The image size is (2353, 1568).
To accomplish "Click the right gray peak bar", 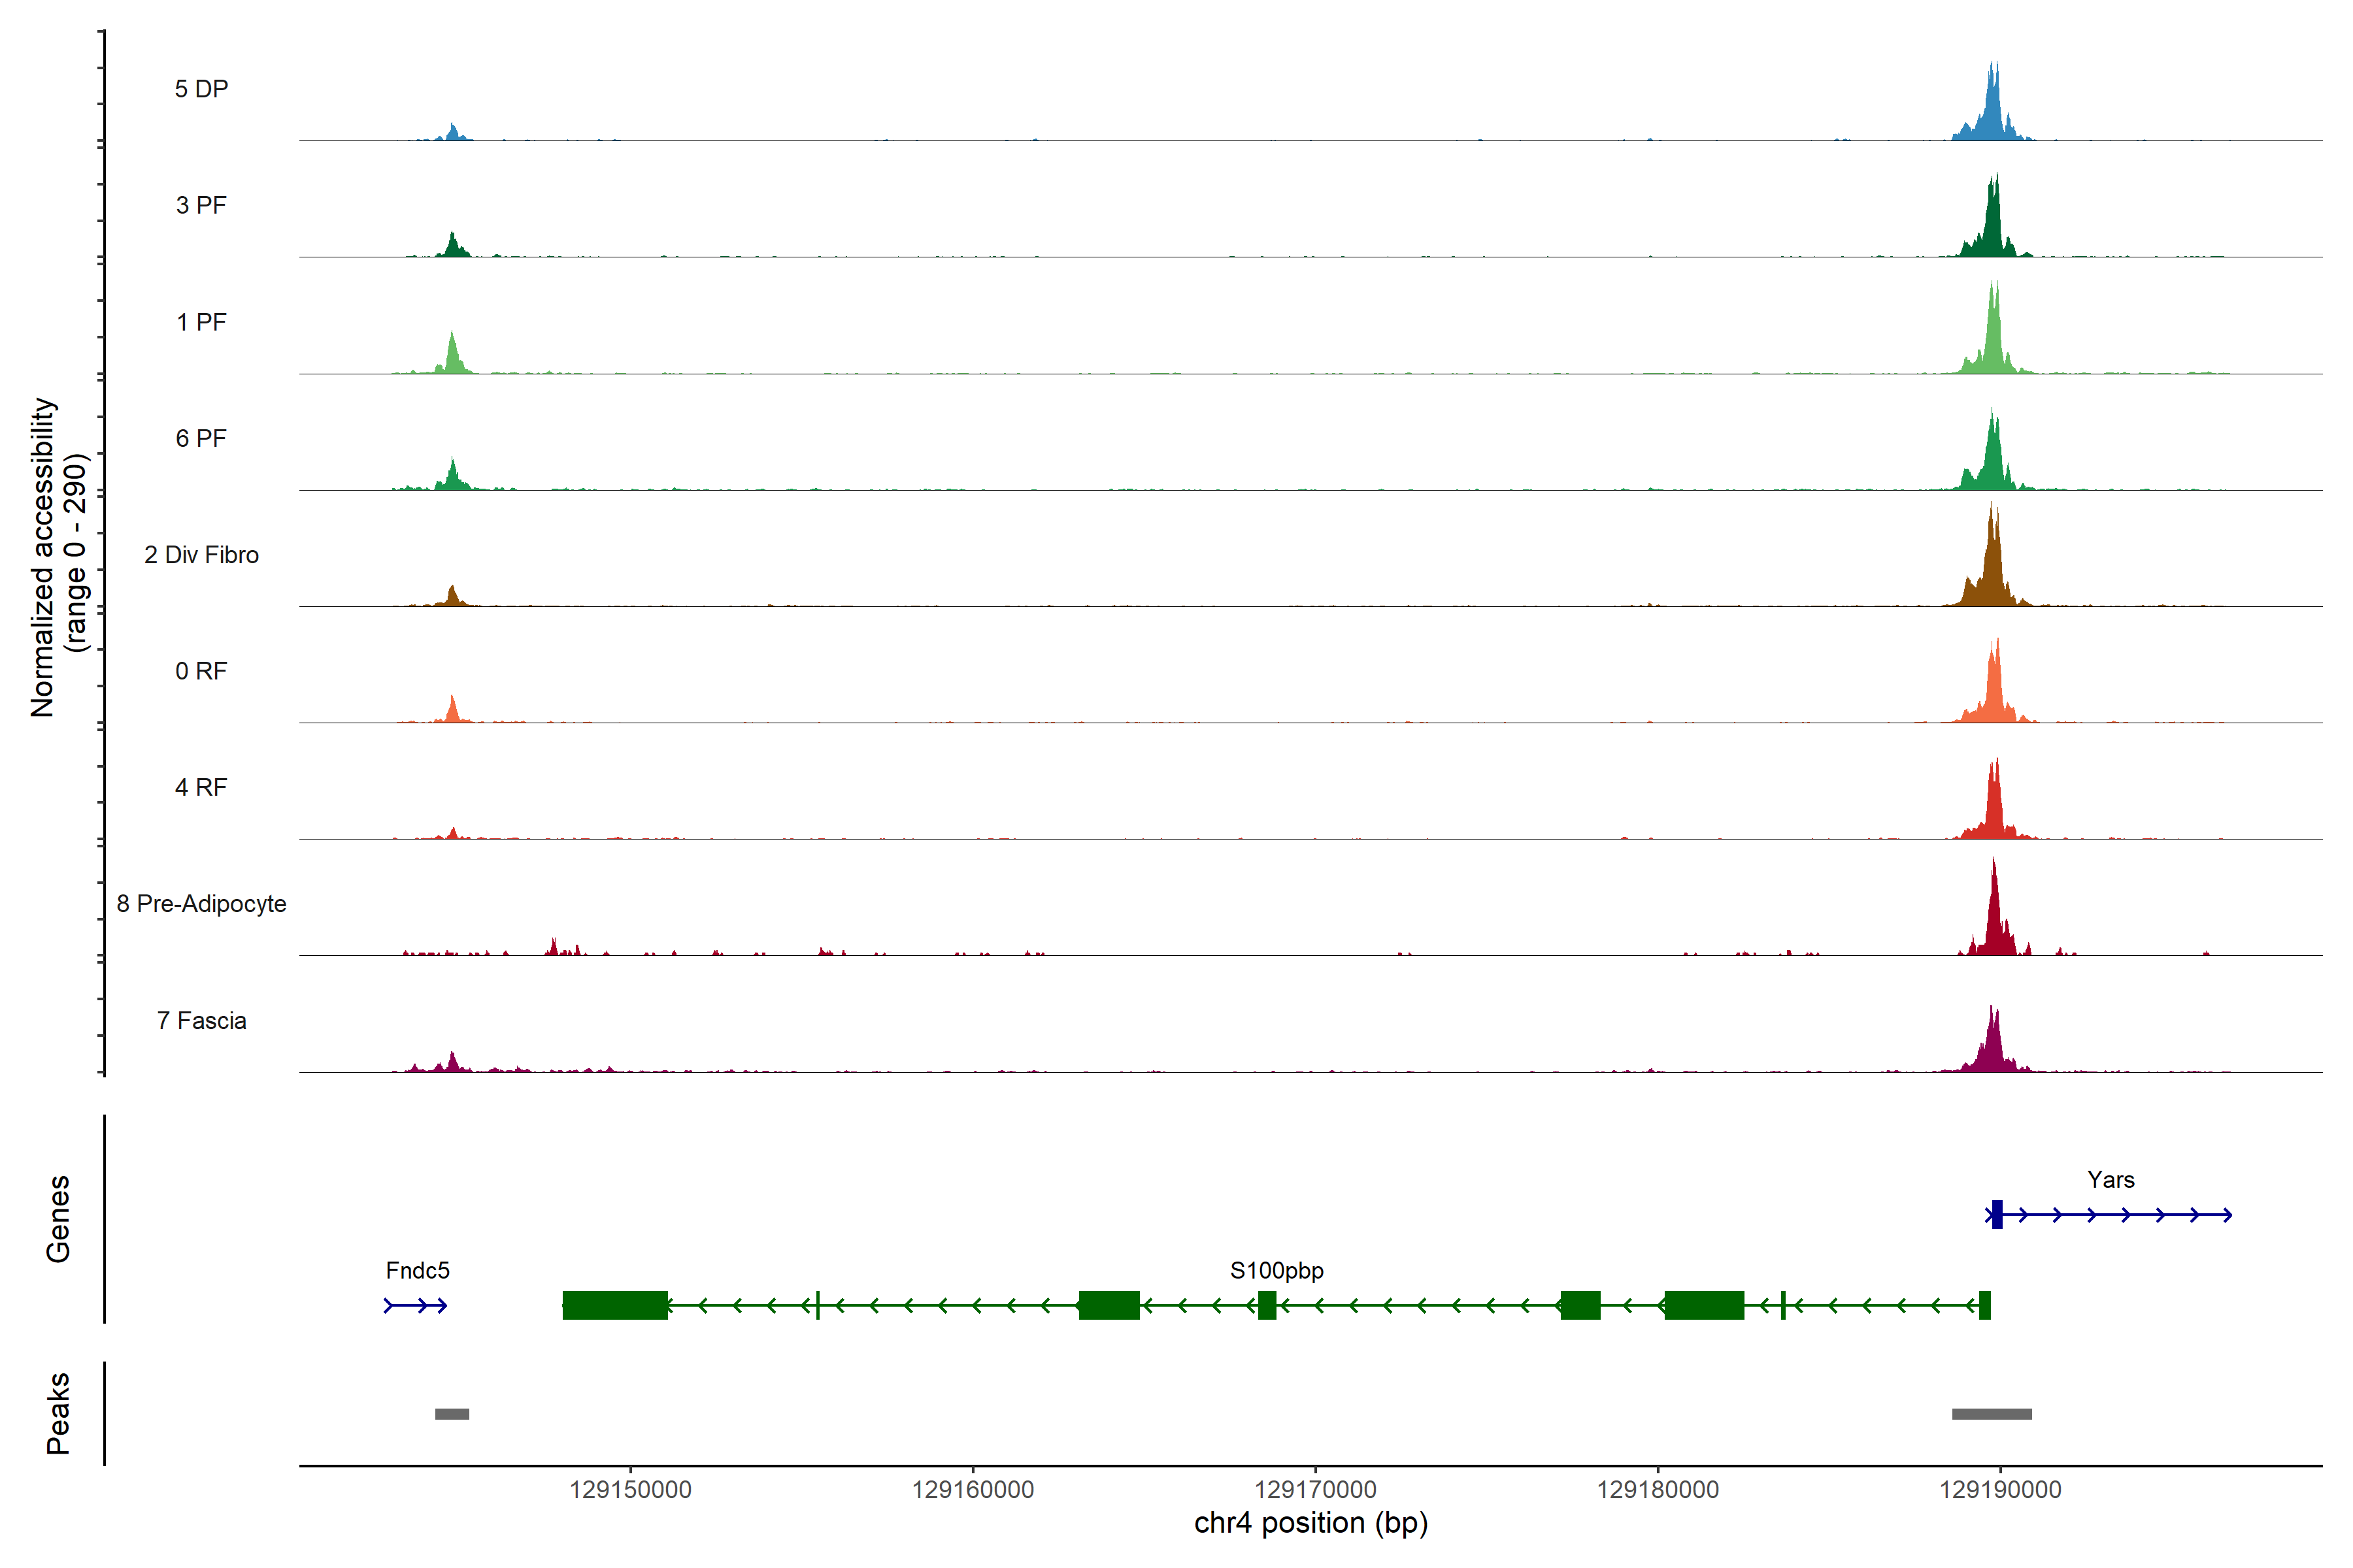I will tap(1992, 1414).
